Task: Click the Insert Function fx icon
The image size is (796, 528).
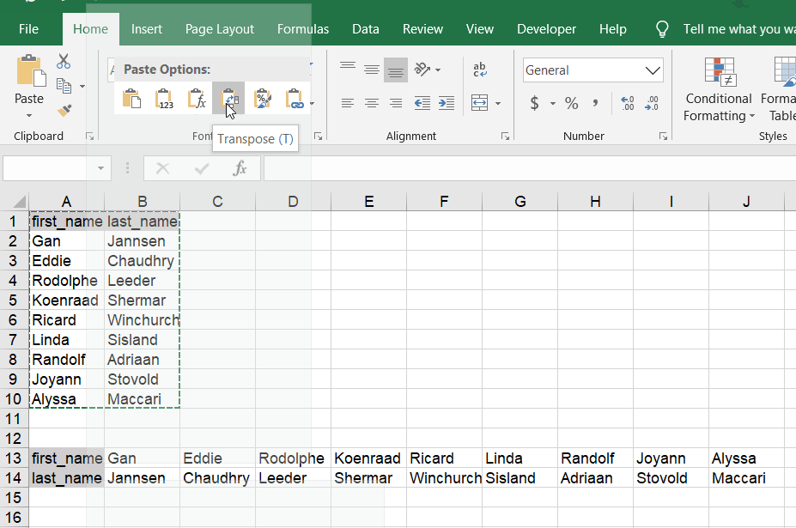Action: 240,168
